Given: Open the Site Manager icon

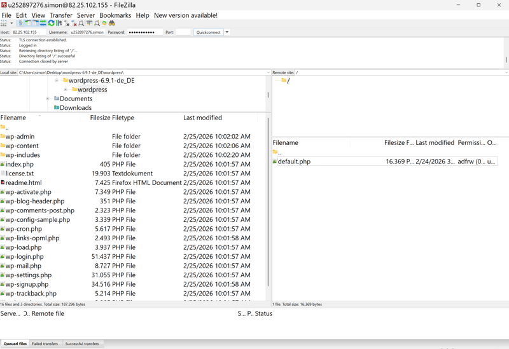Looking at the screenshot, I should coord(4,24).
